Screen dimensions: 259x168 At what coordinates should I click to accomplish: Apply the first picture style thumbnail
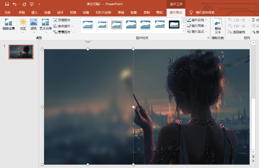[x=88, y=25]
